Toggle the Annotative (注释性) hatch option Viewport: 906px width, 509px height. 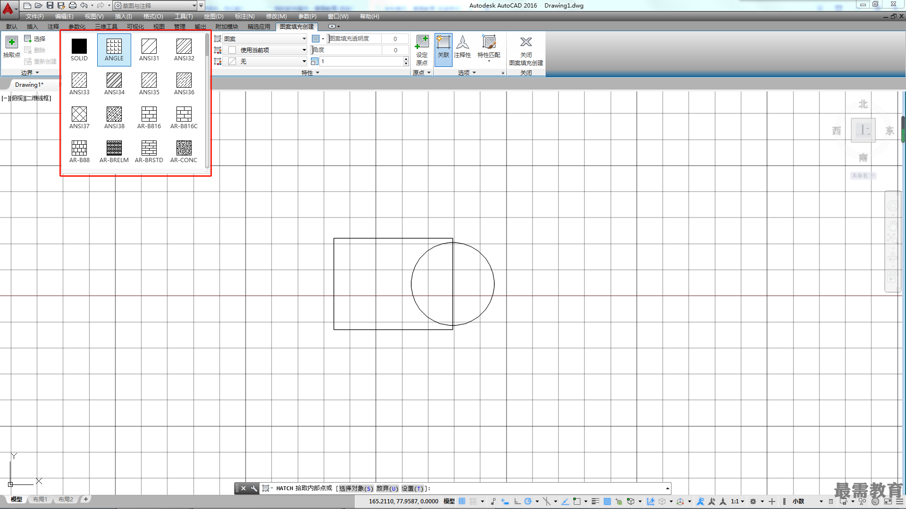click(x=462, y=47)
